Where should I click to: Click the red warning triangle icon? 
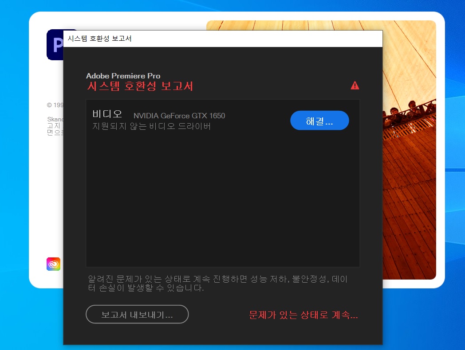[x=355, y=86]
